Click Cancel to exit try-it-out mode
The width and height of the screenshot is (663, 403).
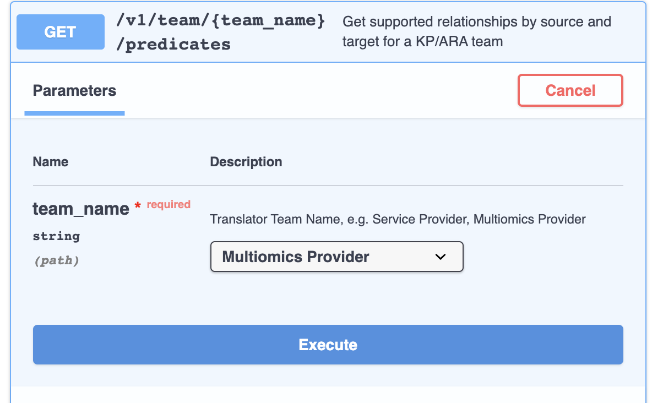570,90
